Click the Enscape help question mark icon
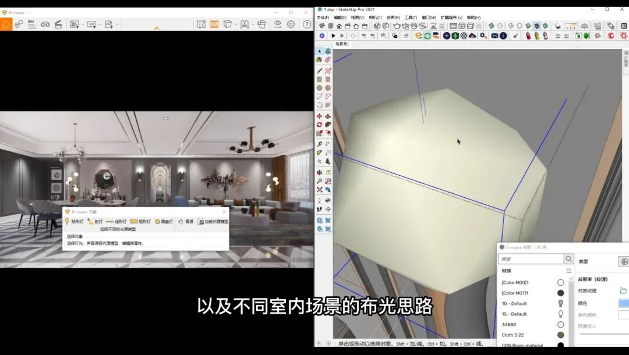The image size is (629, 355). click(306, 24)
